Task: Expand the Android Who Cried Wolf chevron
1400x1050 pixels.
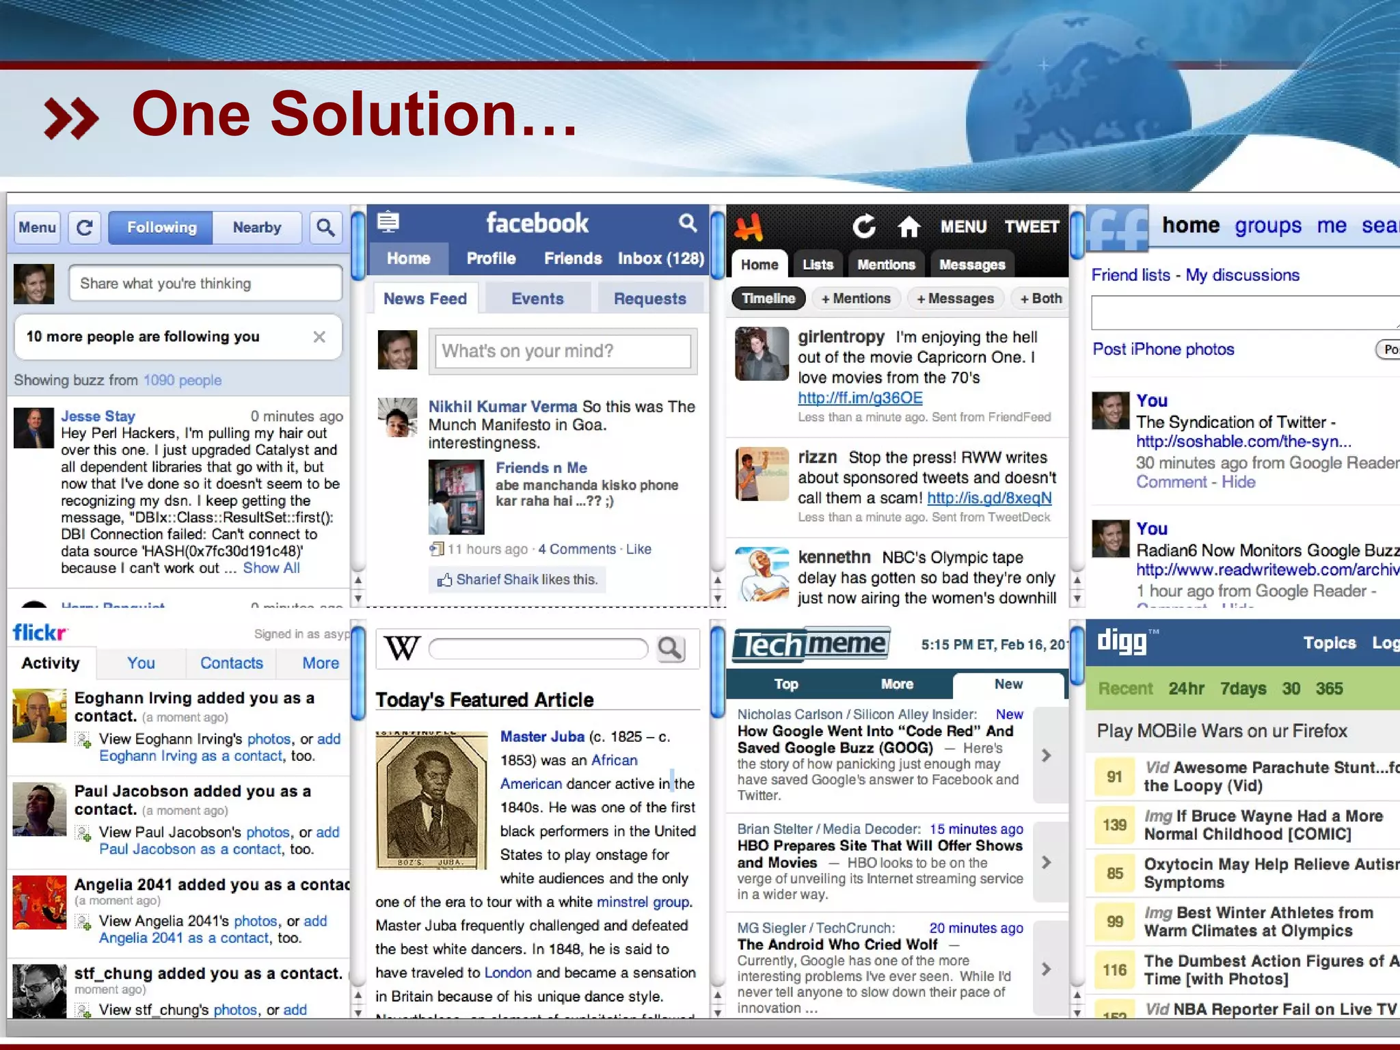Action: 1046,969
